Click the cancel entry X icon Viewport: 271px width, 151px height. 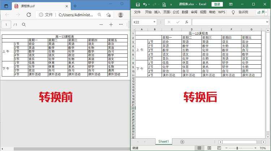tap(169, 22)
